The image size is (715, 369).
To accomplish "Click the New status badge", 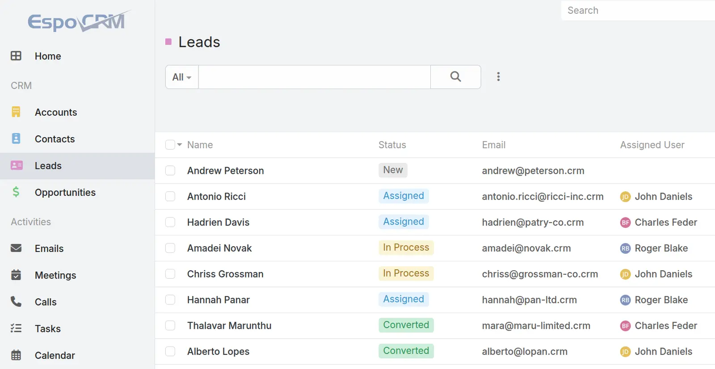I will 393,170.
